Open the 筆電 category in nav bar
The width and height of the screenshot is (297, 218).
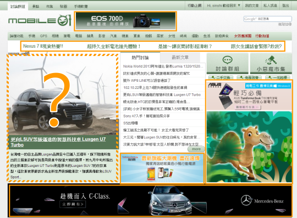67,36
